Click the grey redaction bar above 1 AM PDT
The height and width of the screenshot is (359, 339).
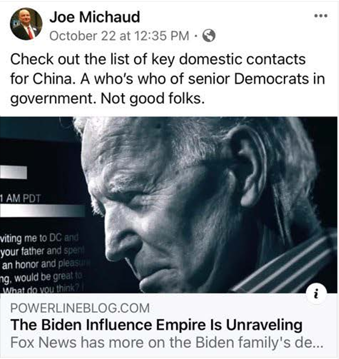coord(14,173)
